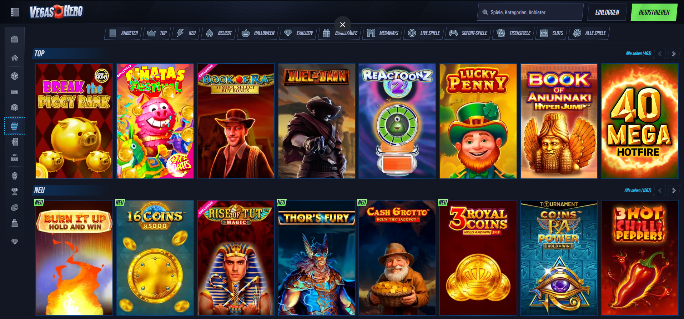Select the highlighted slot machine sidebar icon
The image size is (684, 319).
15,126
